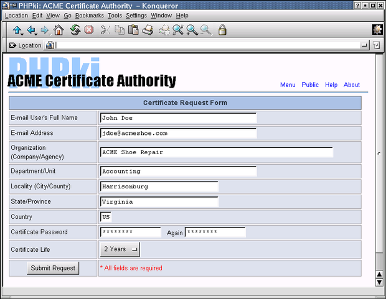
Task: Increase font size with zoom-in magnifier
Action: tap(192, 30)
